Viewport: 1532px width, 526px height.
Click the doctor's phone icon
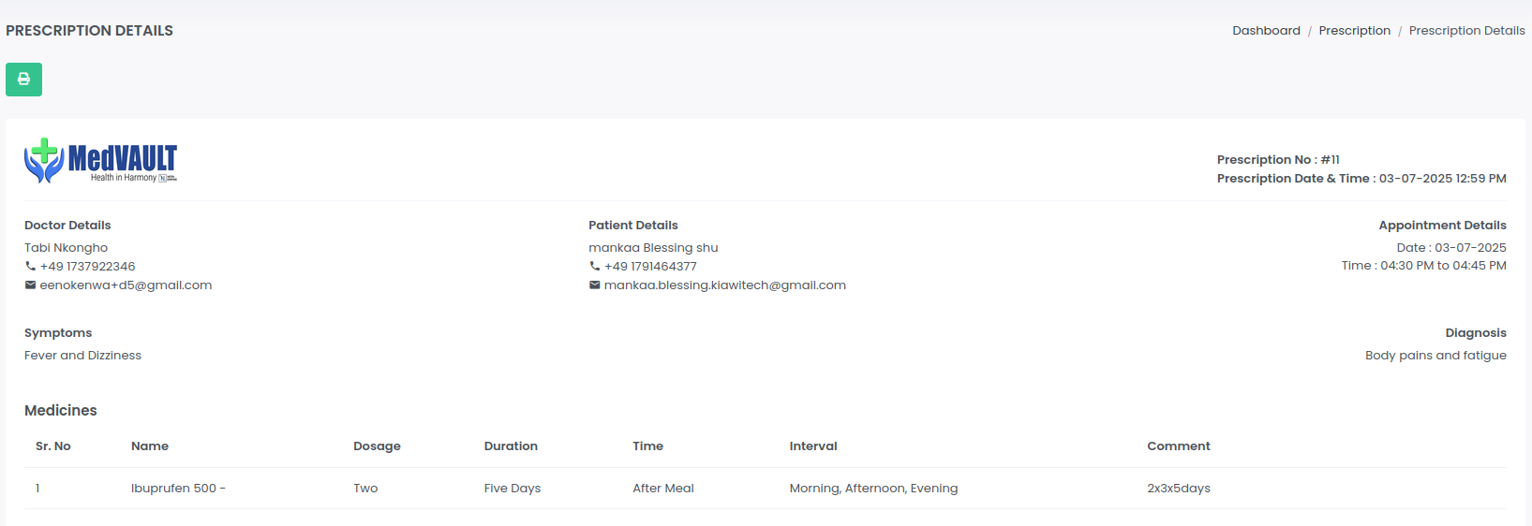tap(30, 267)
